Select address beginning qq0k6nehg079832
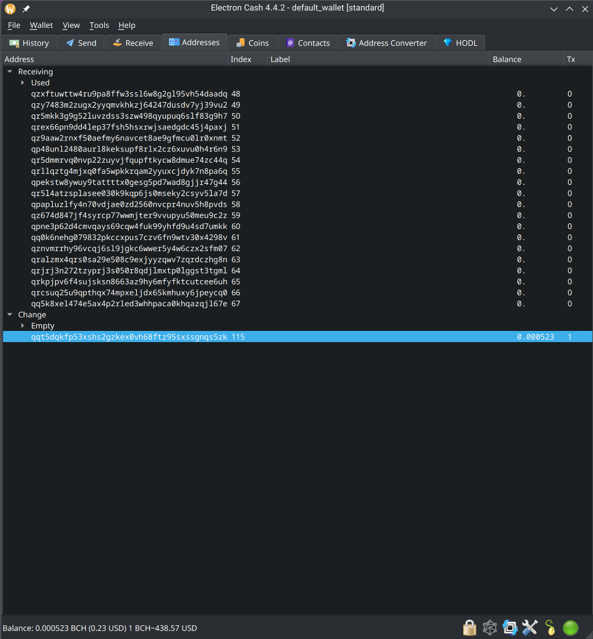 (x=297, y=237)
